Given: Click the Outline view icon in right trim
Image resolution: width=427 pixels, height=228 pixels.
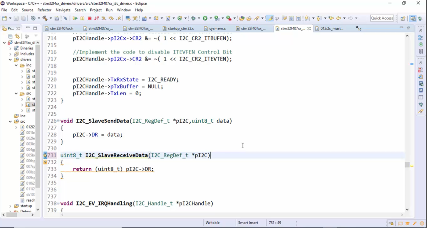Looking at the screenshot, I should pyautogui.click(x=421, y=38).
